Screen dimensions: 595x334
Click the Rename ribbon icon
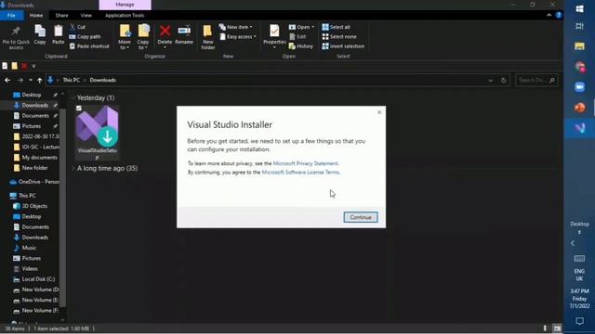pyautogui.click(x=184, y=35)
